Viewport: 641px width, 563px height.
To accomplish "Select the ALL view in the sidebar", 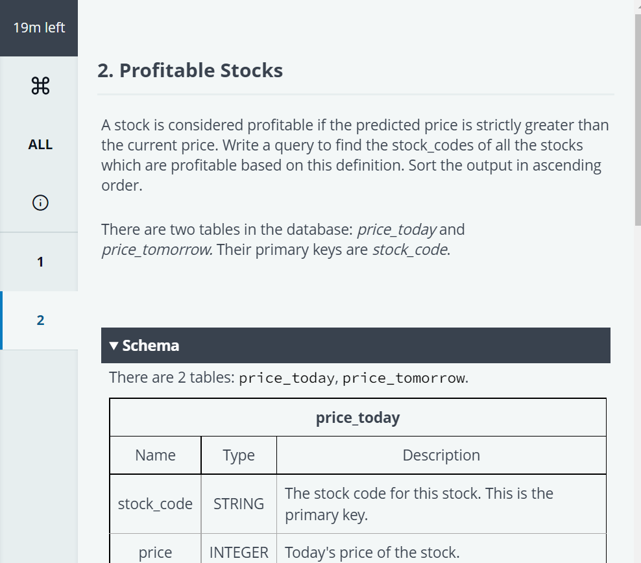I will 40,144.
